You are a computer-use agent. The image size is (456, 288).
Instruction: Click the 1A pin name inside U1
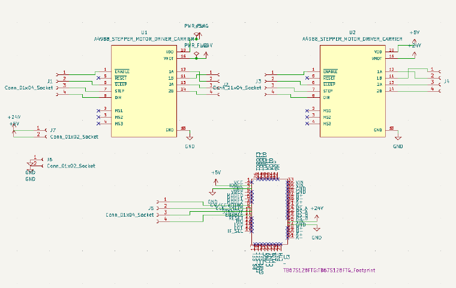[x=171, y=71]
